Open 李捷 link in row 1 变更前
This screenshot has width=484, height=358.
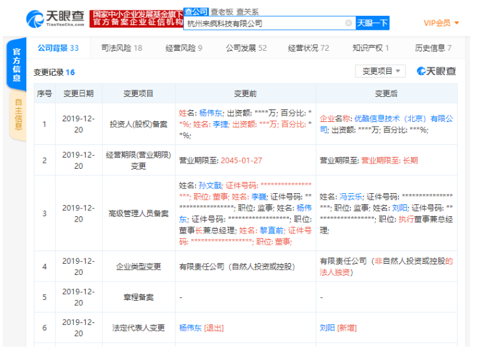[x=220, y=125]
